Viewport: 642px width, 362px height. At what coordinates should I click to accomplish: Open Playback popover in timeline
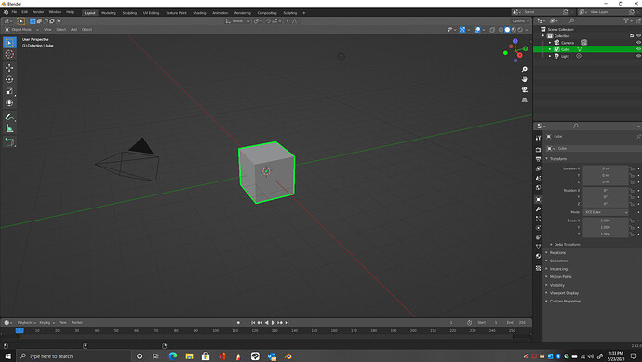[26, 323]
